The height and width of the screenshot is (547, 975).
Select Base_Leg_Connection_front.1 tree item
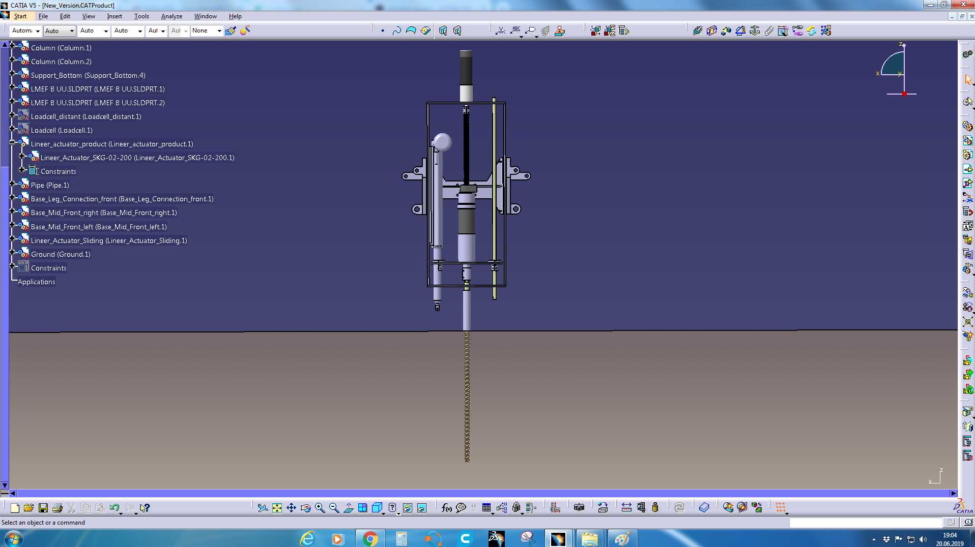tap(122, 199)
